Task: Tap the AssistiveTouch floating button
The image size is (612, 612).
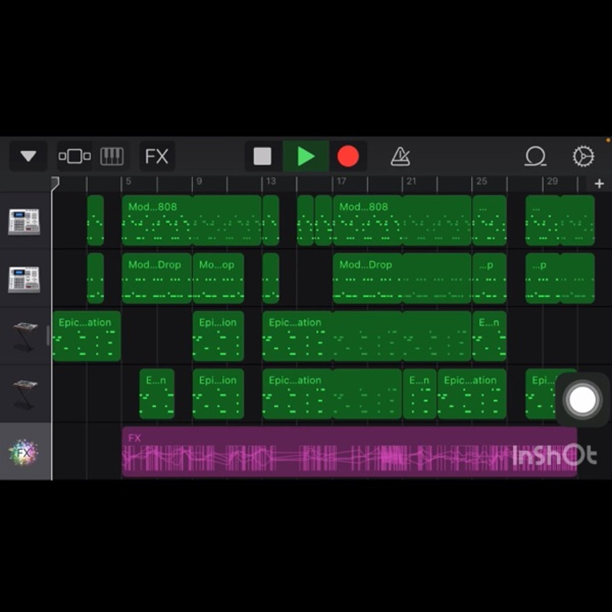Action: (x=582, y=400)
